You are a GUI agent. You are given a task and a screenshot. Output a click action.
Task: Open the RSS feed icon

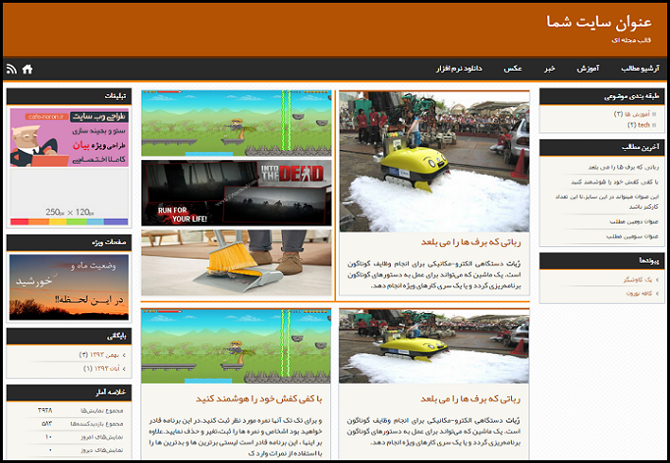point(12,69)
